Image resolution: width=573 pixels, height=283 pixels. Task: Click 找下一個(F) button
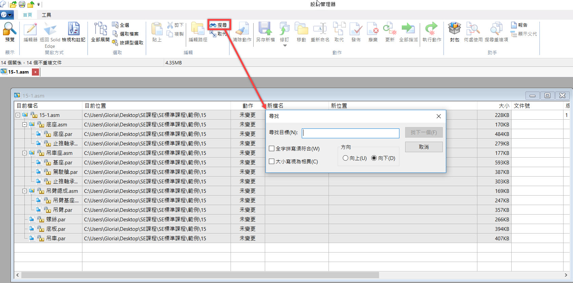(x=424, y=132)
